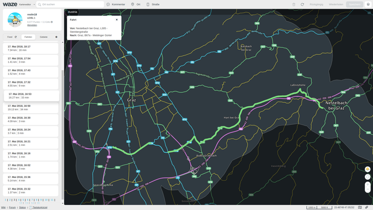The width and height of the screenshot is (373, 210).
Task: Zoom out with the minus button
Action: pyautogui.click(x=368, y=190)
